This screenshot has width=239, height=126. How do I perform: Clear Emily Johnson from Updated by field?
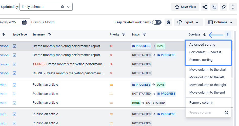(63, 7)
